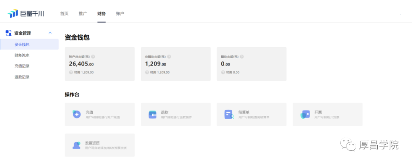Click the 充值 recharge plus icon
The height and width of the screenshot is (163, 412).
[x=76, y=114]
